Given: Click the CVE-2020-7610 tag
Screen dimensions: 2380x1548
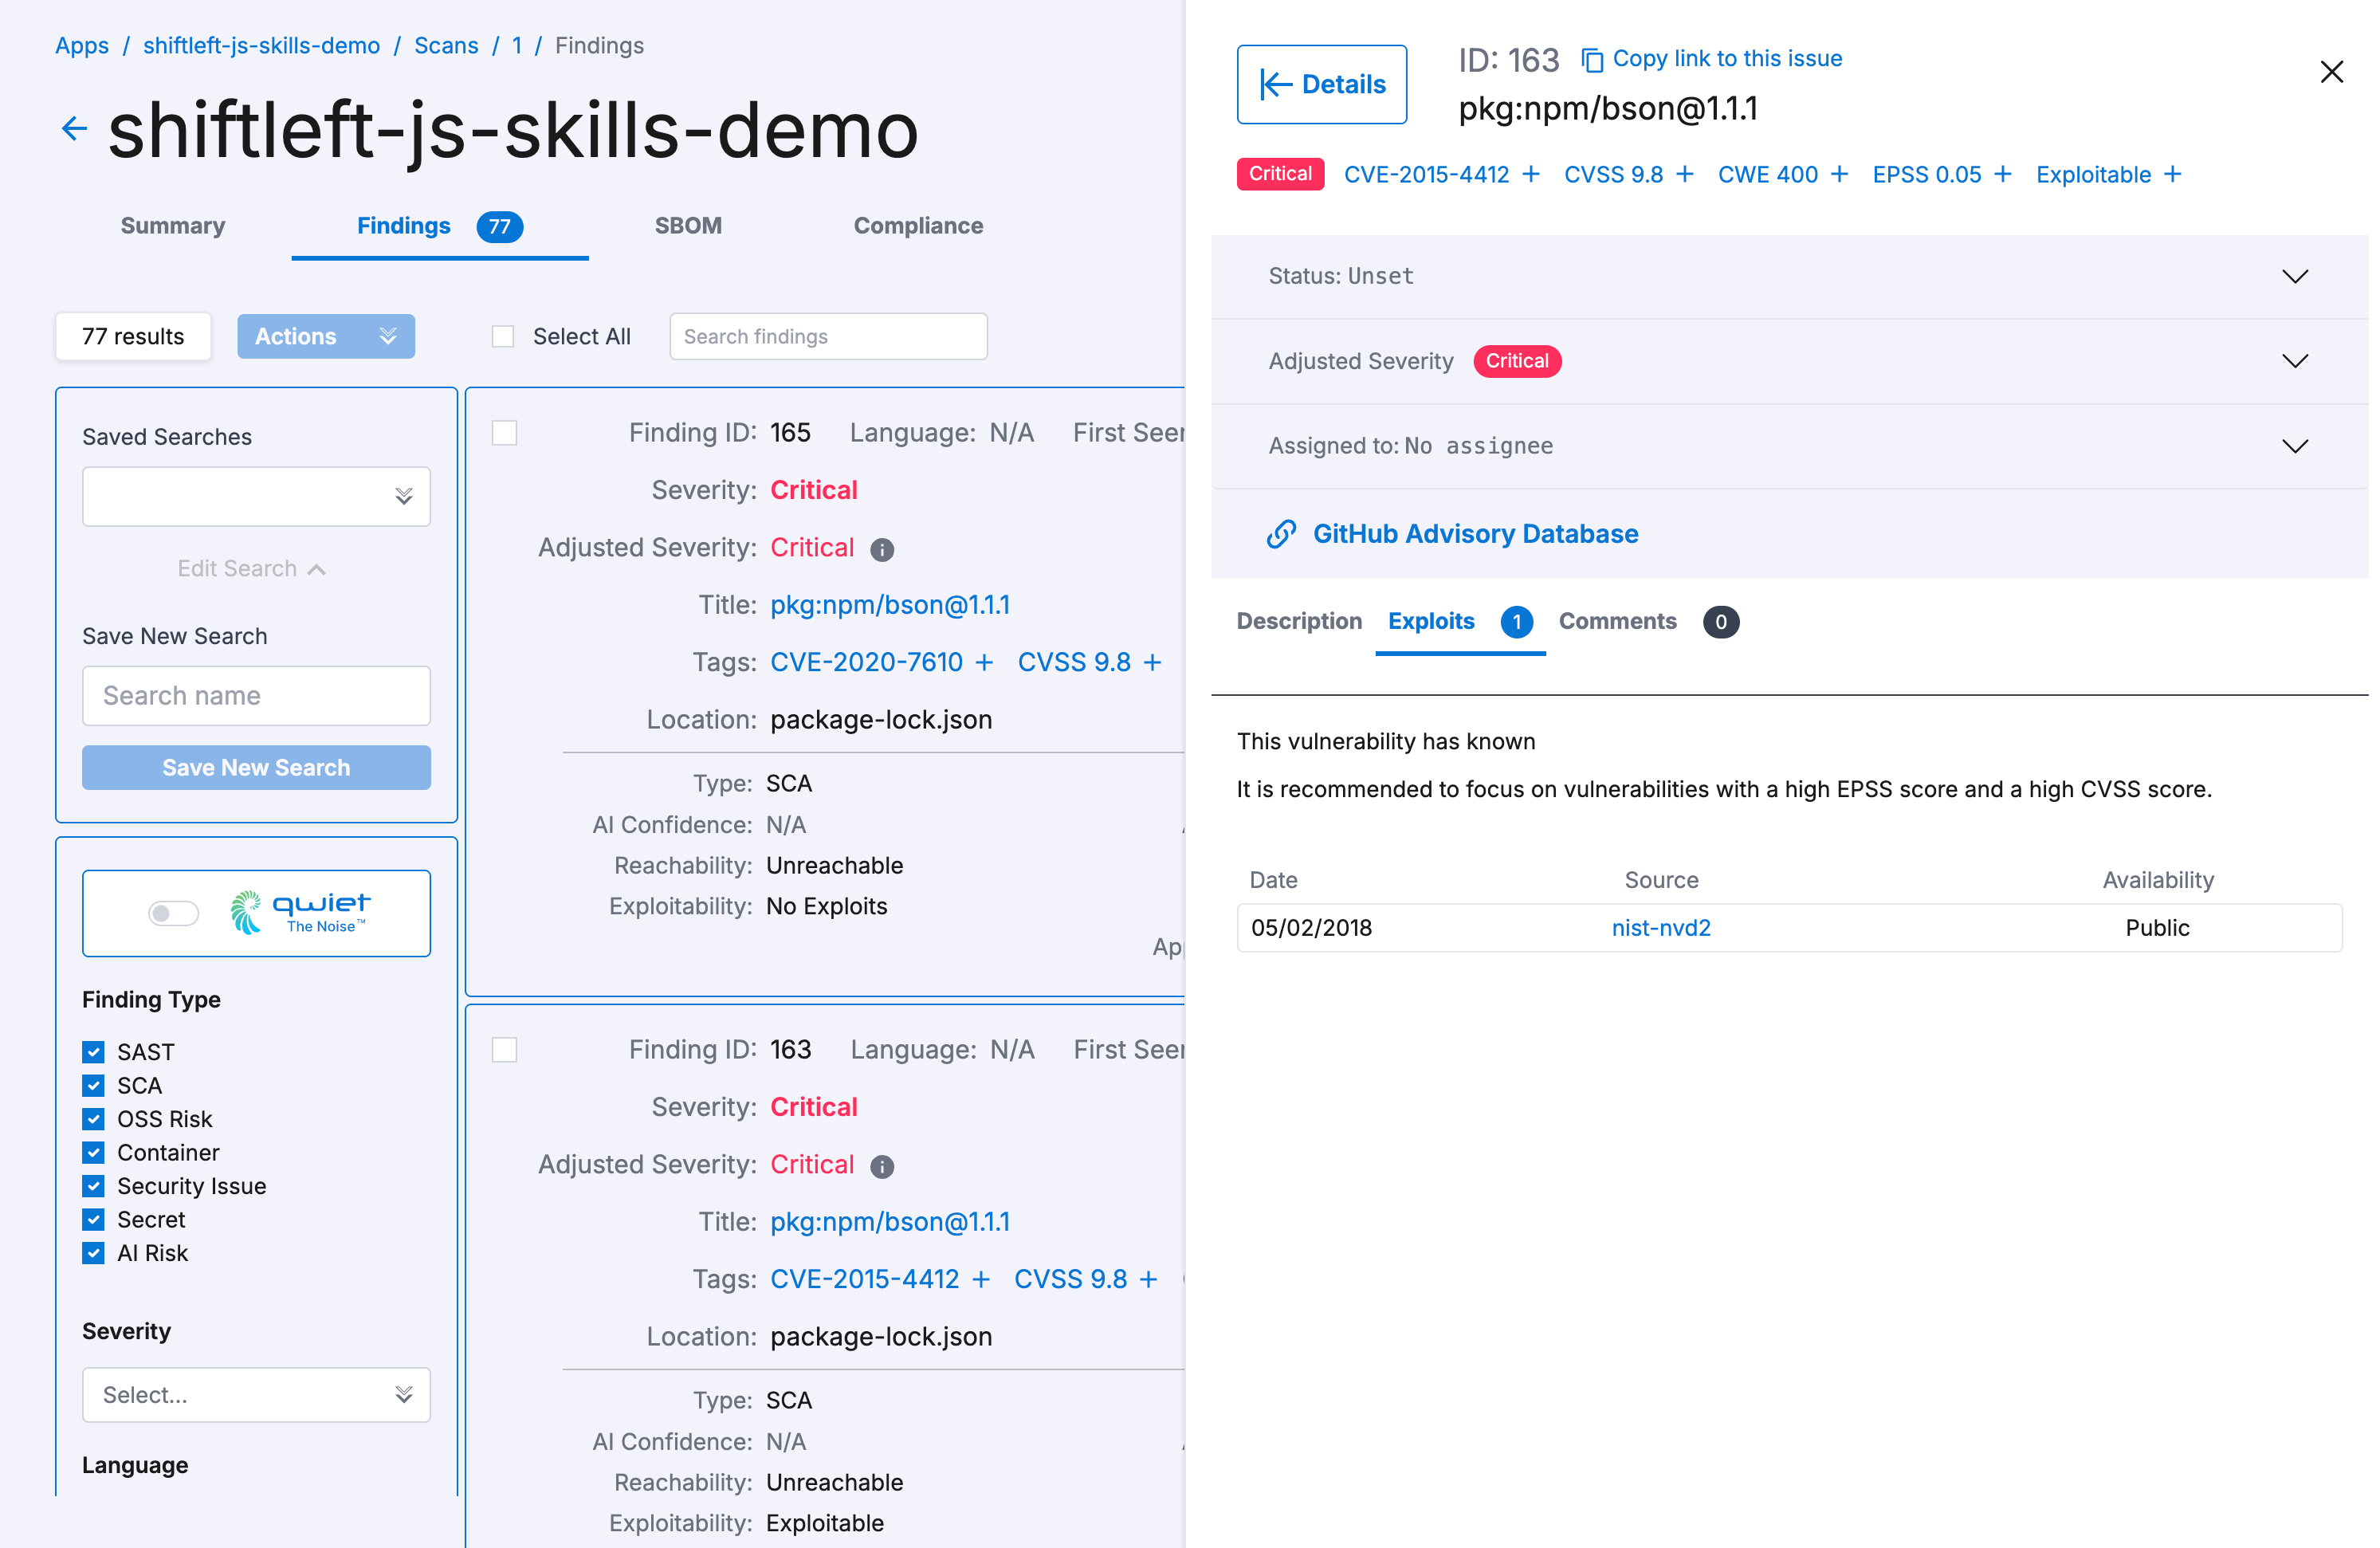Looking at the screenshot, I should click(x=866, y=663).
